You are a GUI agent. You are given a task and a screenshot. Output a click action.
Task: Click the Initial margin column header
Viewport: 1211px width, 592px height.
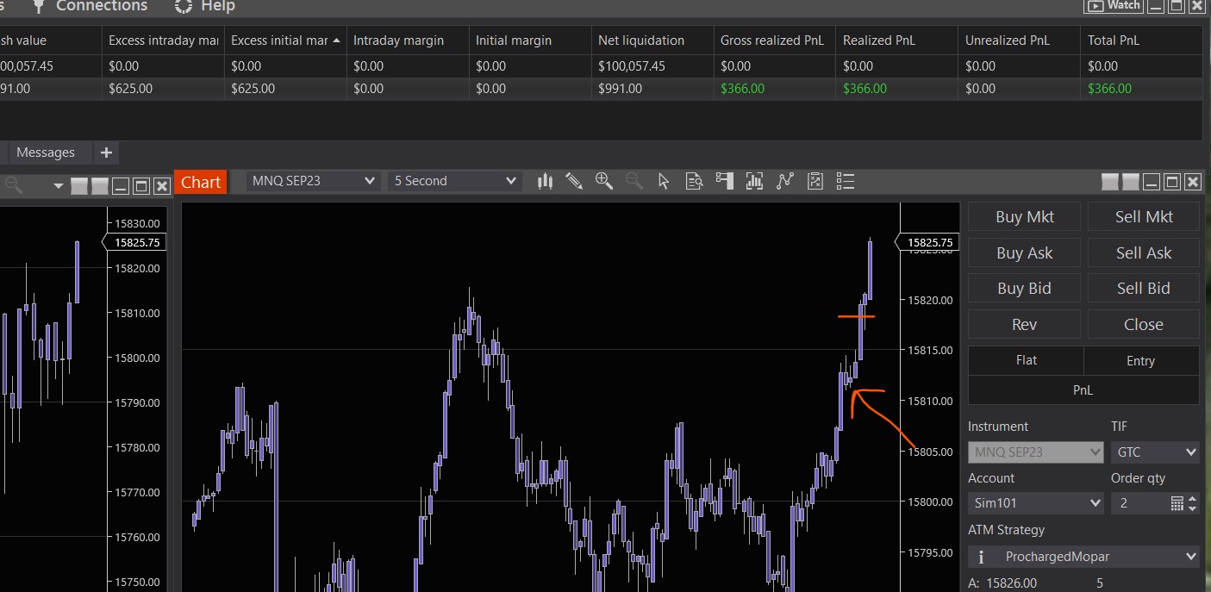530,41
